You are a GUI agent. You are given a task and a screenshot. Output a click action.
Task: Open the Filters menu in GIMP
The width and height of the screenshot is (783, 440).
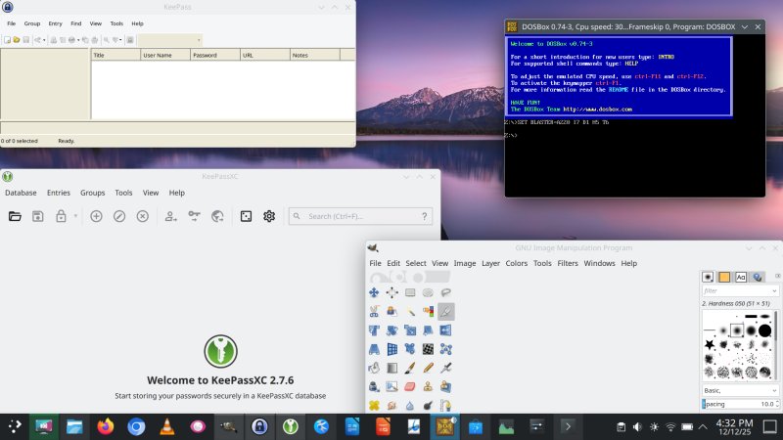pos(568,263)
